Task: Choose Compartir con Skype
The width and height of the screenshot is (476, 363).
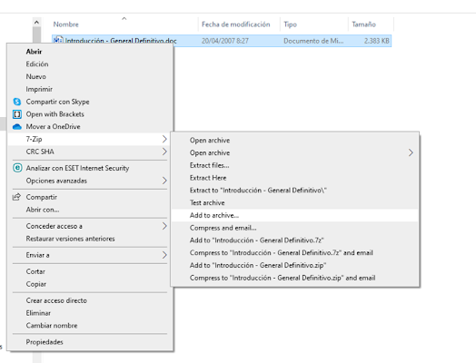Action: click(x=90, y=102)
